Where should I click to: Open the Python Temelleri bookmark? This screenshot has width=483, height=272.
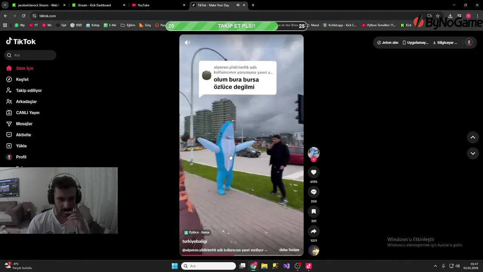point(379,25)
